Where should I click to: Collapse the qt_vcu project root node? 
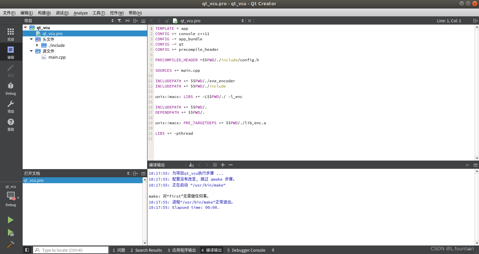click(x=26, y=28)
